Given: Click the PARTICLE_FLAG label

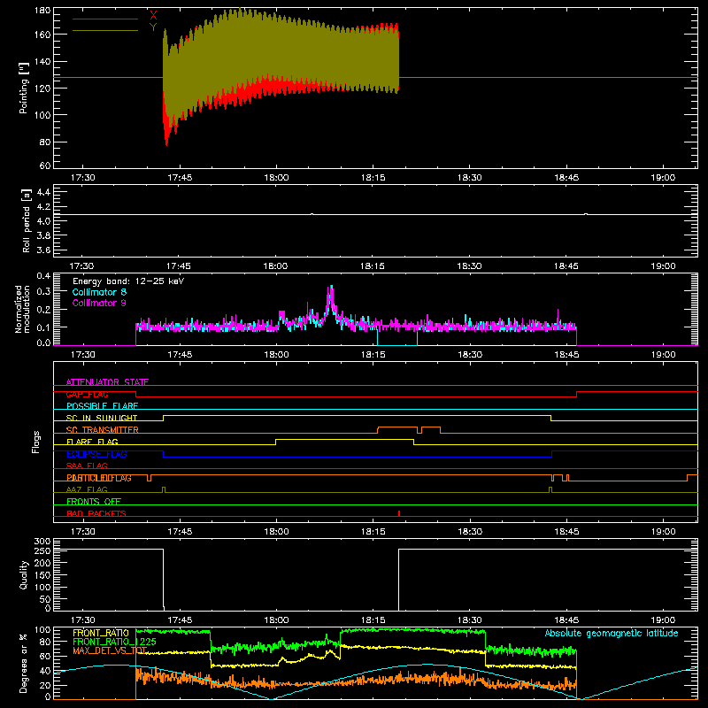Looking at the screenshot, I should point(99,478).
